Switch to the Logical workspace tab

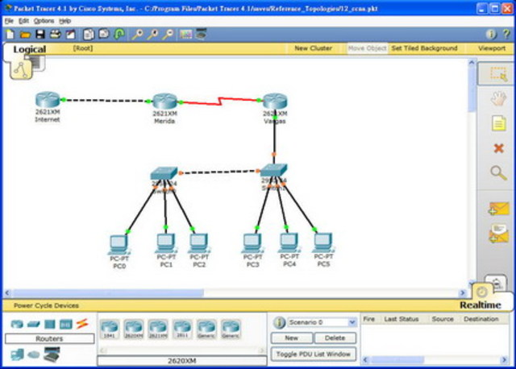(x=29, y=49)
